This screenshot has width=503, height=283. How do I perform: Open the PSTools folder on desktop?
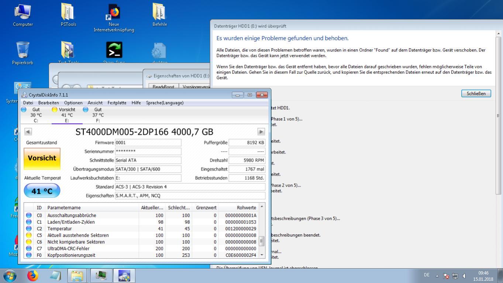pos(68,15)
